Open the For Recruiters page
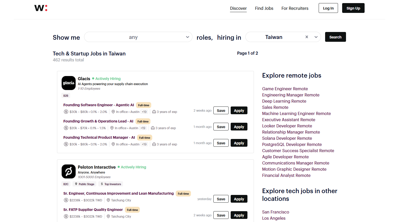 295,8
